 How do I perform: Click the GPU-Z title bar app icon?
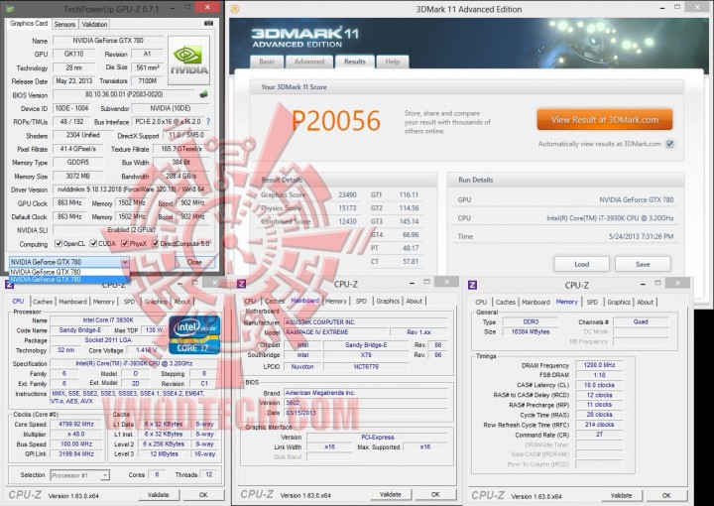10,8
